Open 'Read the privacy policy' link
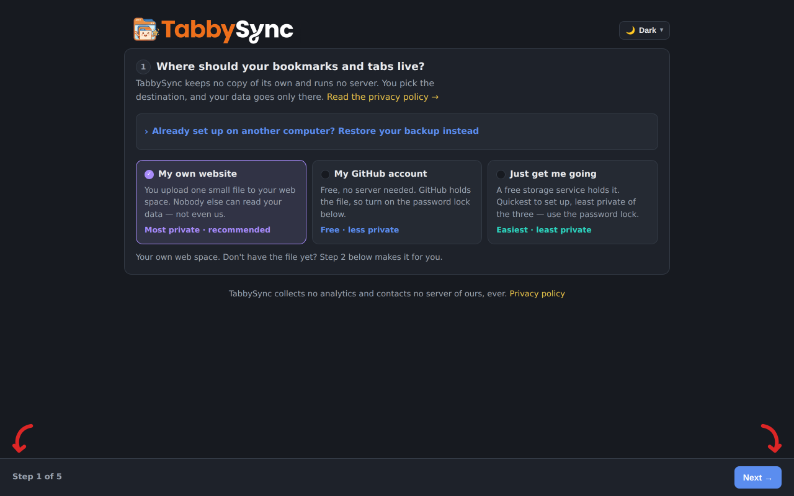Viewport: 794px width, 496px height. pyautogui.click(x=383, y=97)
